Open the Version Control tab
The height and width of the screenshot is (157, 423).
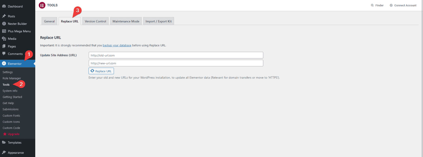(95, 21)
